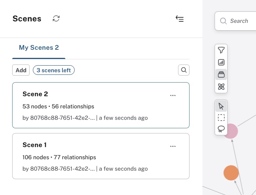
Task: Open the chart slicer panel
Action: coord(221,62)
